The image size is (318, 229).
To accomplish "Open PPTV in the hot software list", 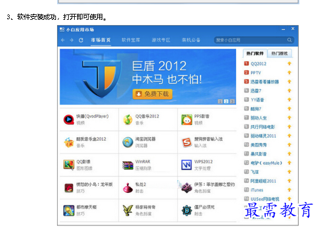I will [x=256, y=73].
